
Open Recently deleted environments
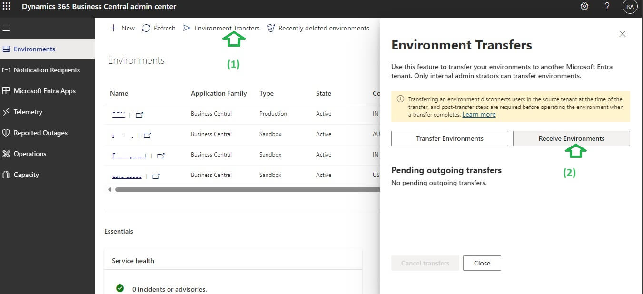[x=318, y=28]
